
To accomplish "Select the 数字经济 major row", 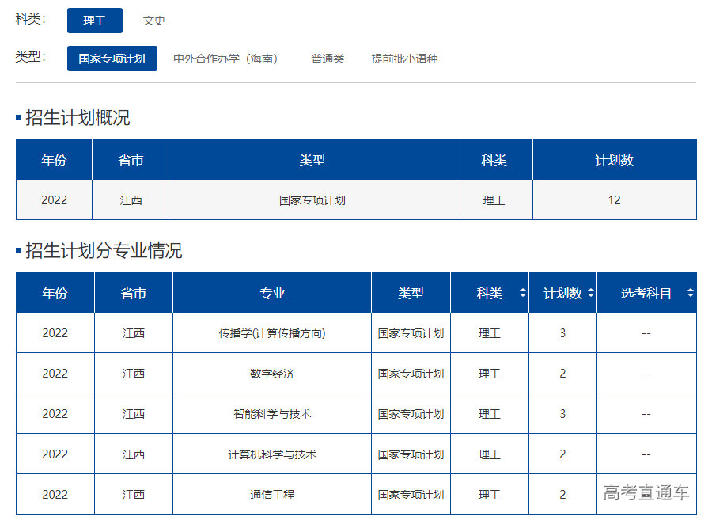I will (271, 374).
